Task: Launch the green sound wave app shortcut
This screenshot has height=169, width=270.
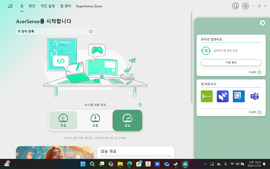Action: pyautogui.click(x=207, y=96)
